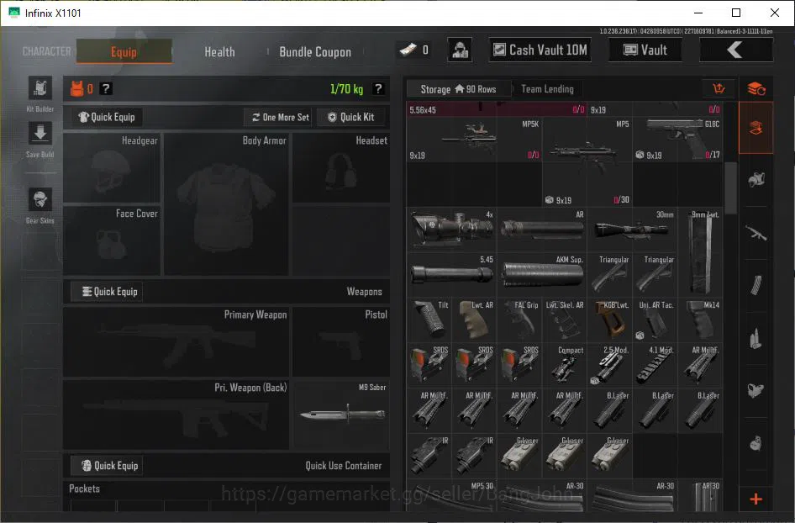Image resolution: width=795 pixels, height=523 pixels.
Task: Open the operator profile icon in top bar
Action: 460,50
